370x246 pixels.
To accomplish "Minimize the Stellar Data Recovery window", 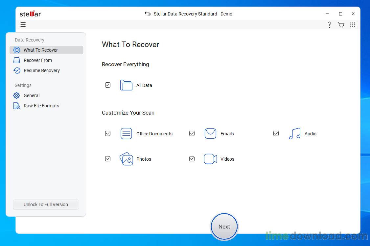I will tap(327, 14).
